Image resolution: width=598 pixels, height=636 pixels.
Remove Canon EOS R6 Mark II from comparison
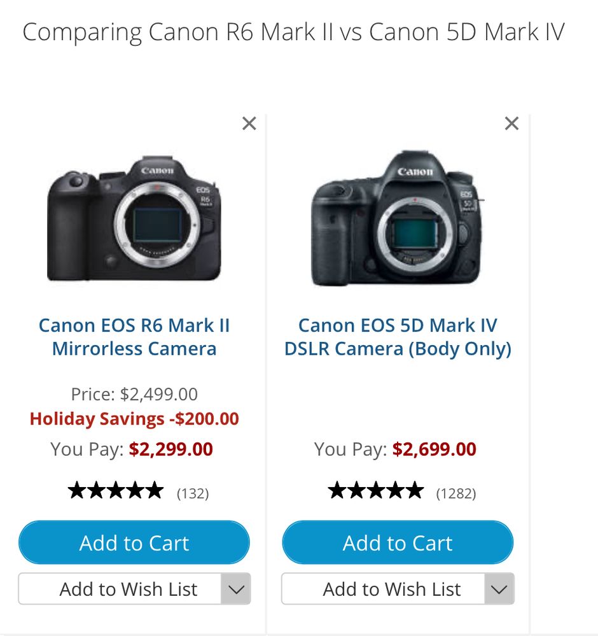coord(249,124)
